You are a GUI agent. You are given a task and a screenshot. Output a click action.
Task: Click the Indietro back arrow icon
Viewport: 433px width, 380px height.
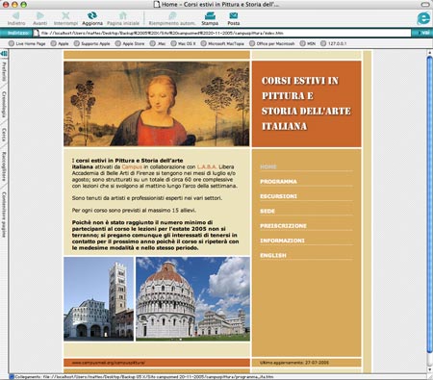point(15,15)
